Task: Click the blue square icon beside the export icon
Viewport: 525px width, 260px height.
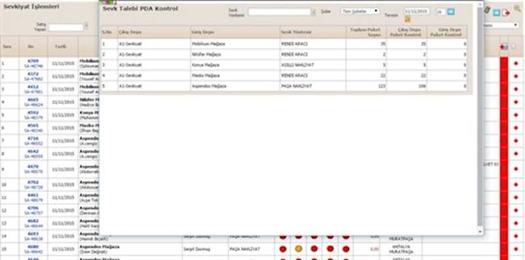Action: [x=497, y=12]
